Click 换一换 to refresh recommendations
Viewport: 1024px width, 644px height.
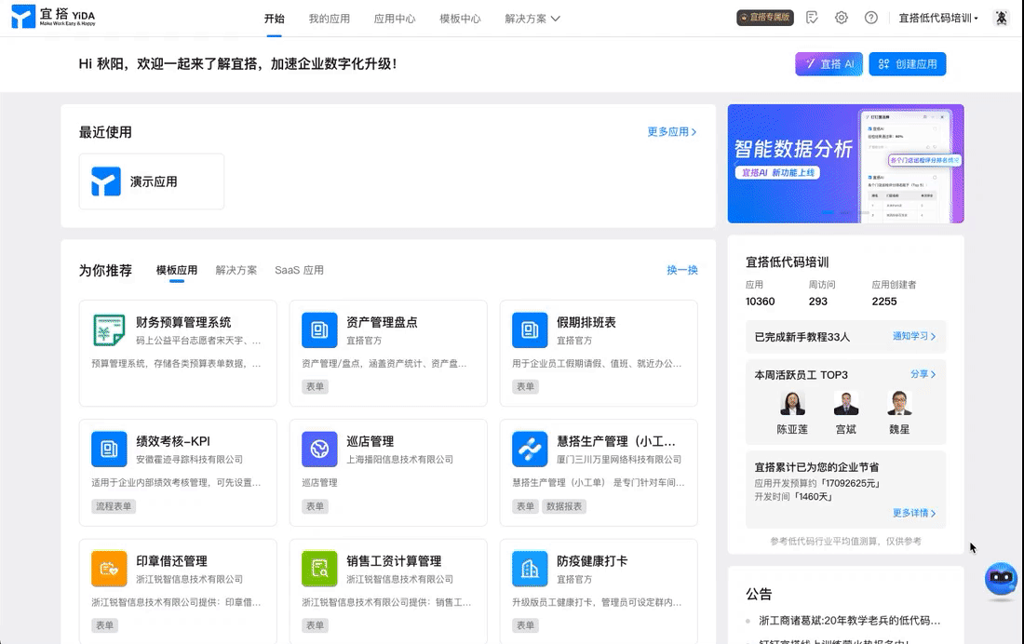tap(682, 270)
